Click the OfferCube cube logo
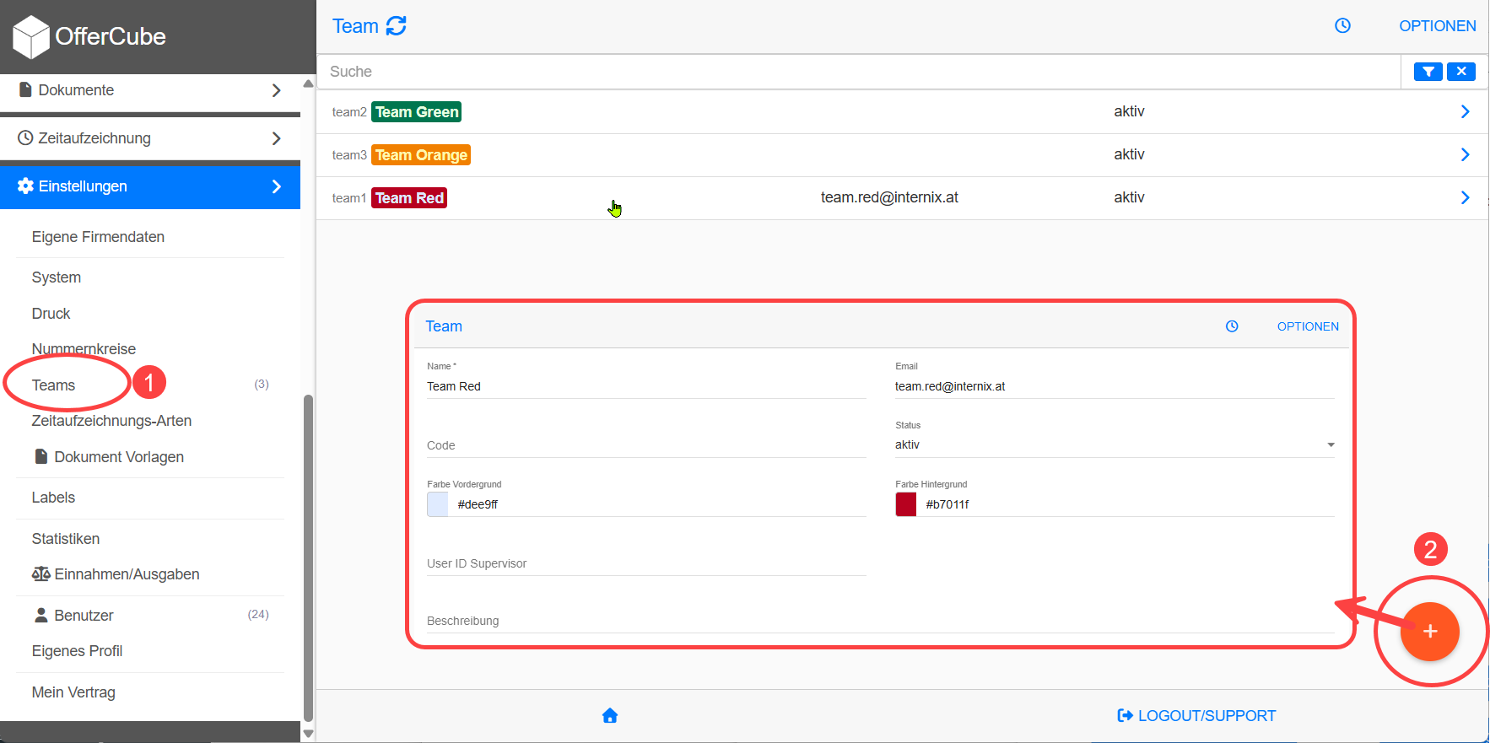The height and width of the screenshot is (743, 1490). coord(31,37)
